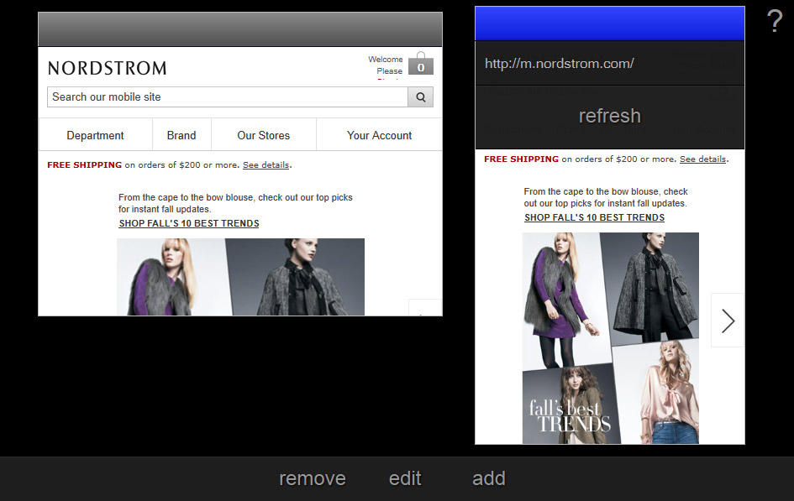Select the Our Stores tab
The image size is (794, 501).
coord(263,135)
